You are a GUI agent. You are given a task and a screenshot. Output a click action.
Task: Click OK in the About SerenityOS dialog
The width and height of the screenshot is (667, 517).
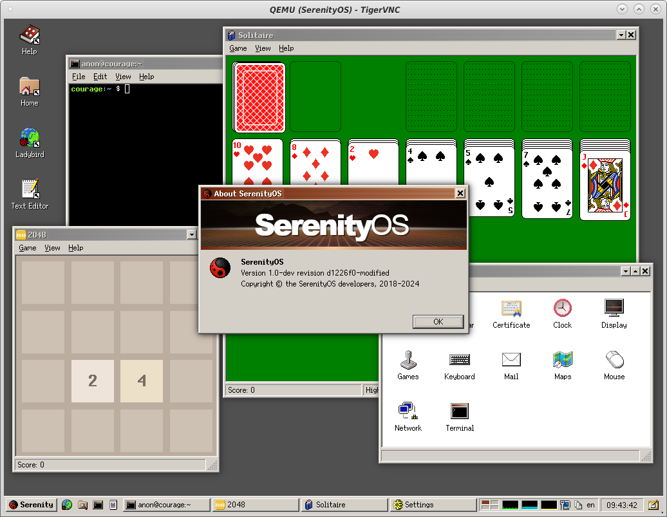(x=438, y=321)
